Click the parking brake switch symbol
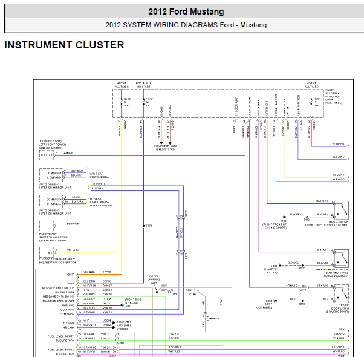The image size is (364, 357). pos(341,259)
